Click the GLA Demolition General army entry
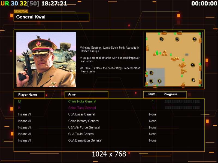 pos(85,140)
